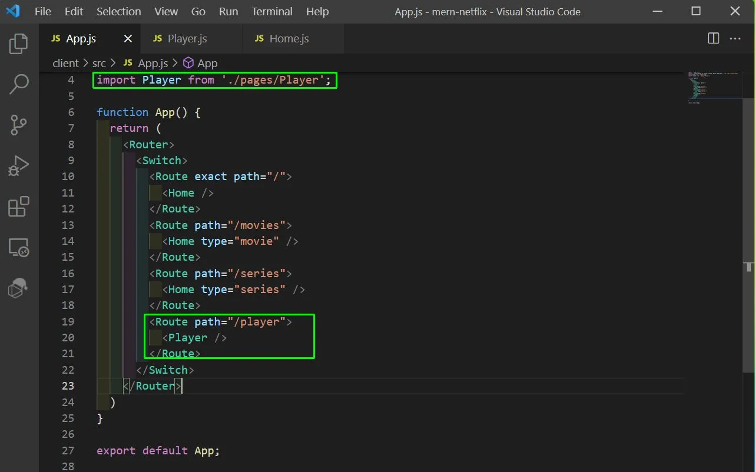
Task: Open the Go menu
Action: (x=198, y=11)
